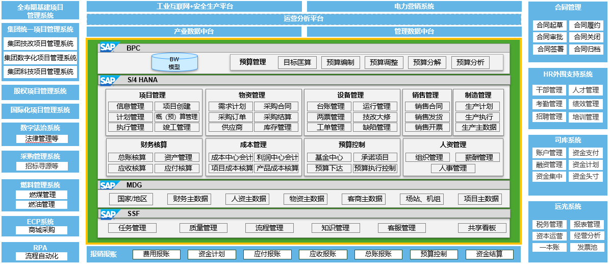Viewport: 610px width, 264px height.
Task: Click the 目标匡算 box in 预算管理
Action: pos(297,62)
